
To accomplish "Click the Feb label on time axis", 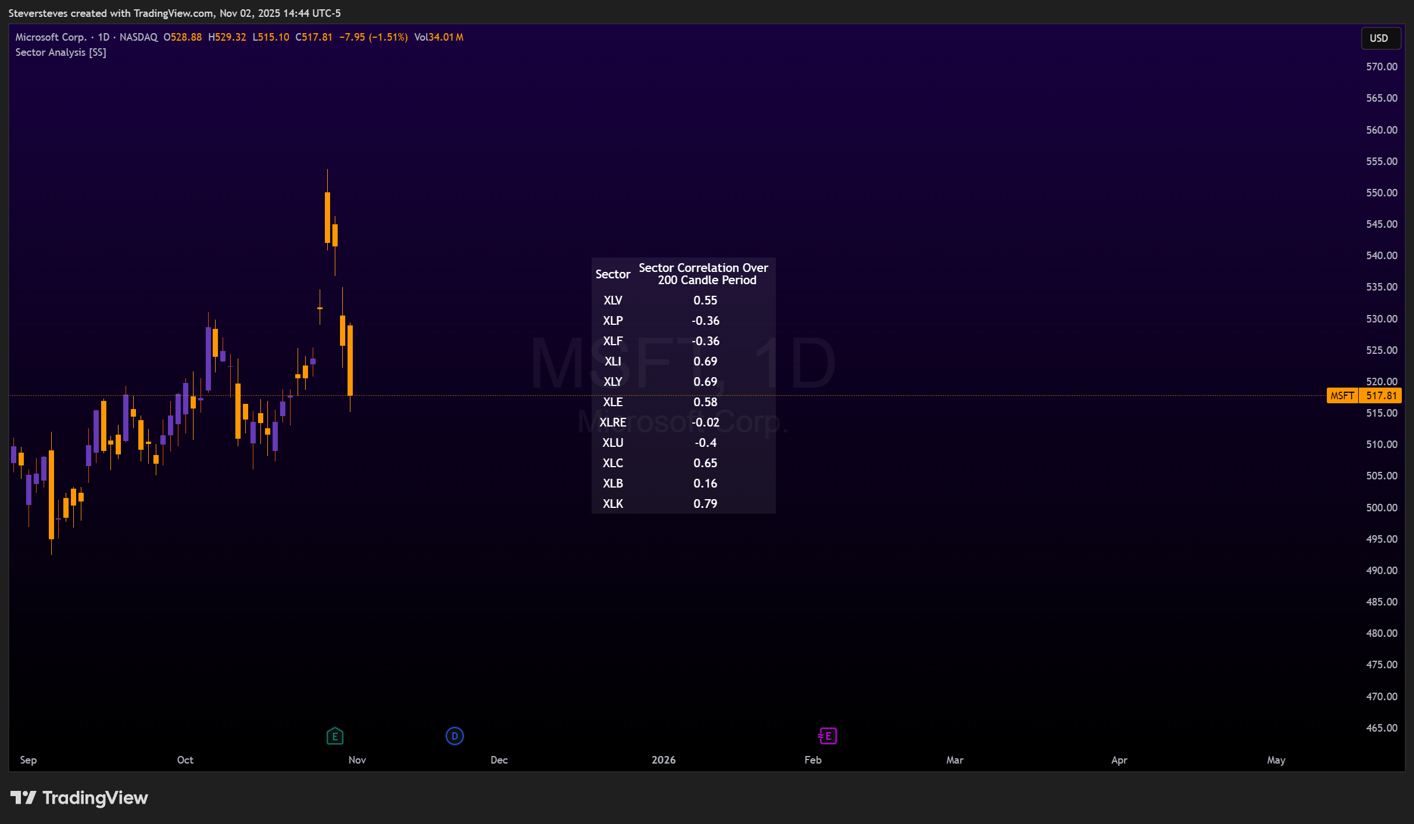I will (812, 760).
